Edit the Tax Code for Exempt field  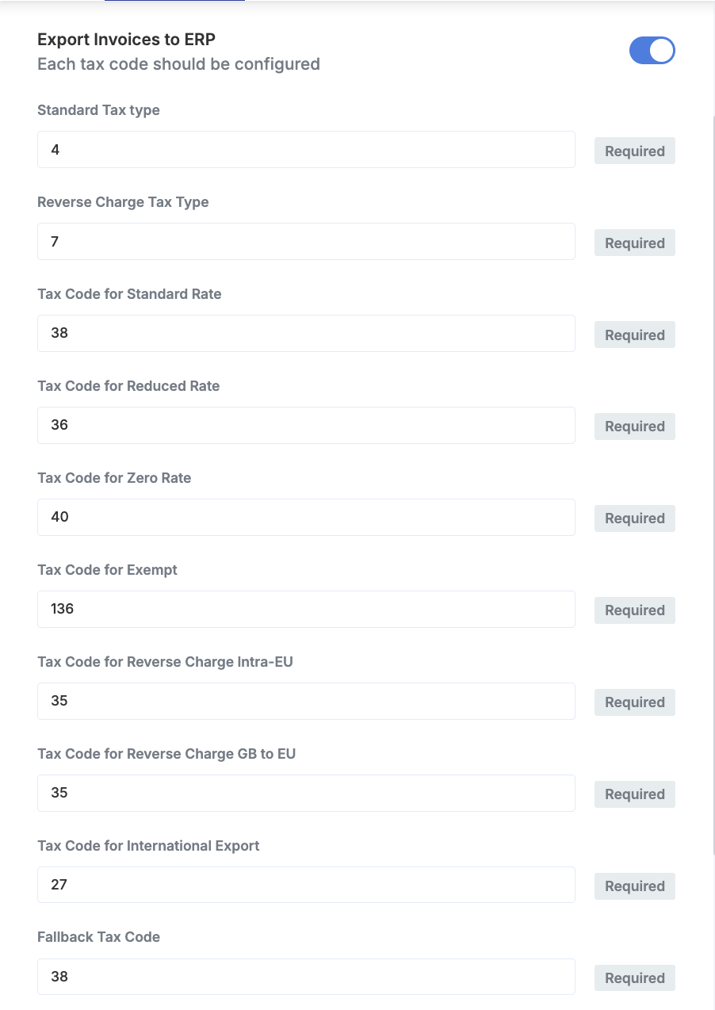click(x=306, y=610)
